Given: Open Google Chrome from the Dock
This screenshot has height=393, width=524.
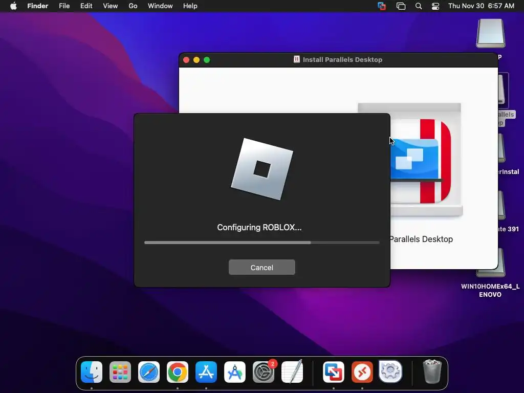Looking at the screenshot, I should (178, 372).
